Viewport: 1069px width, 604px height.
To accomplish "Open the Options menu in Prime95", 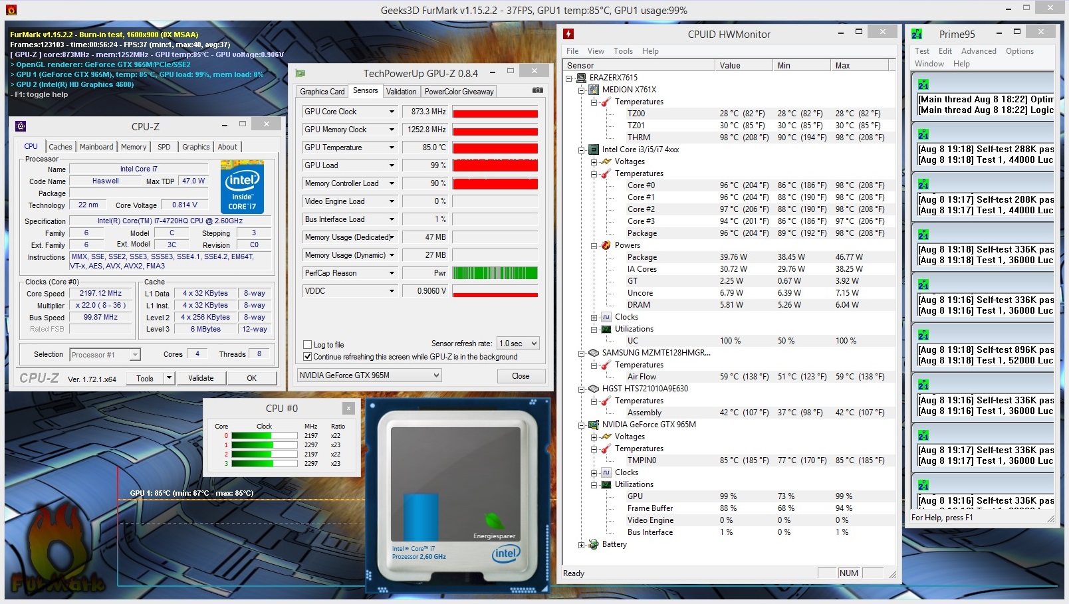I will [1020, 51].
